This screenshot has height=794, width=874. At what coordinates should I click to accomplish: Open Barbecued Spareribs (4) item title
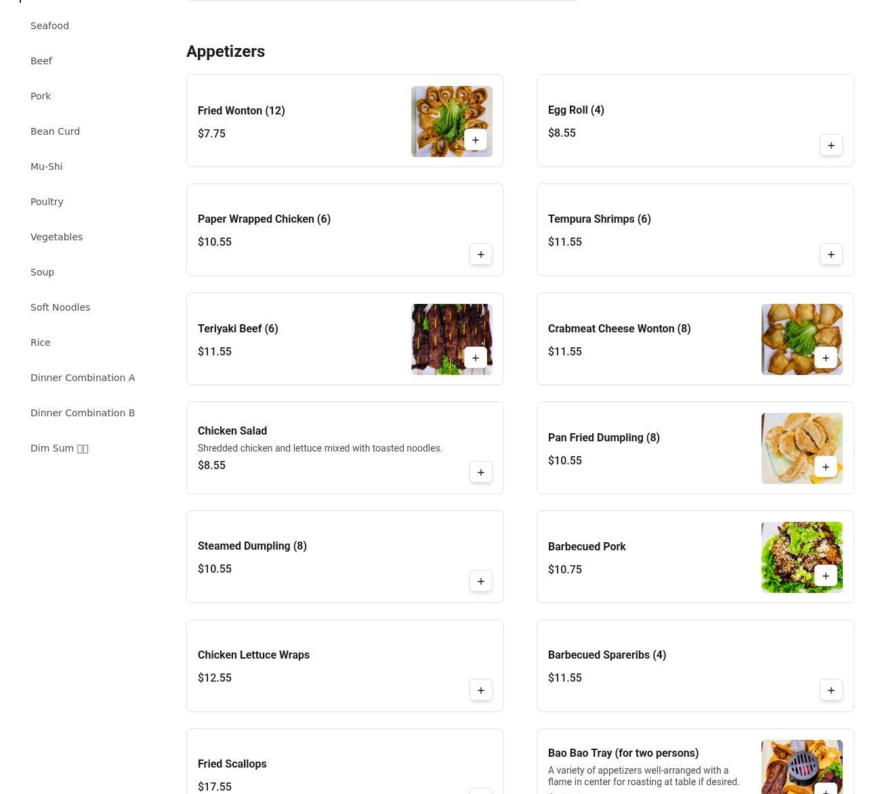tap(607, 655)
